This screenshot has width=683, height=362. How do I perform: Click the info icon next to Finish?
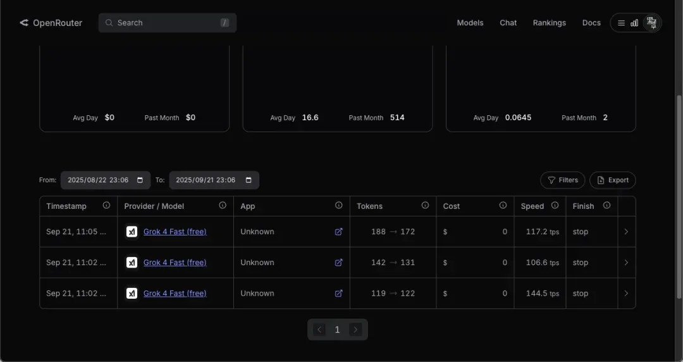click(606, 206)
